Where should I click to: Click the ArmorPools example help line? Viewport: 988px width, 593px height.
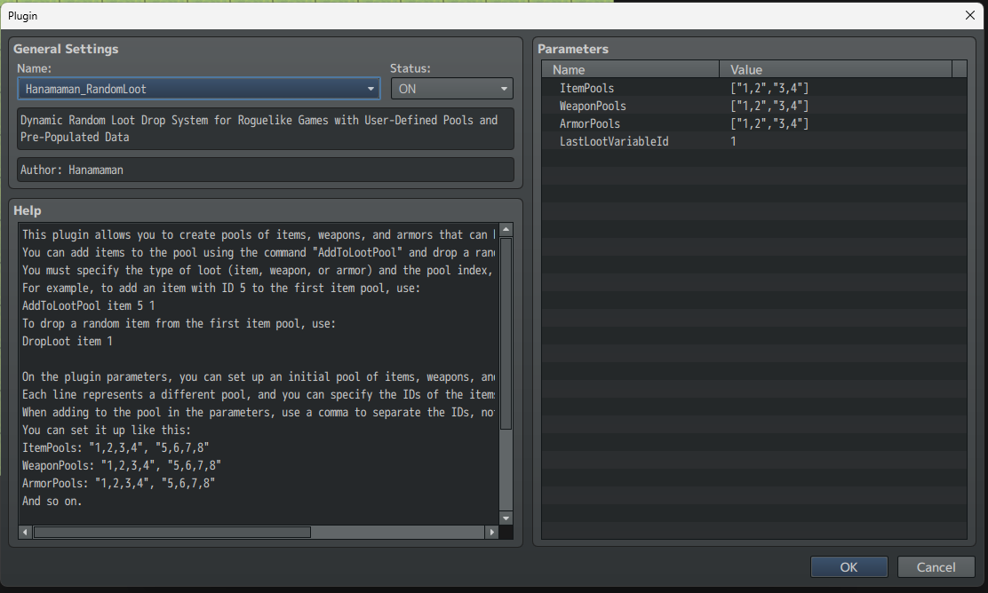coord(118,483)
